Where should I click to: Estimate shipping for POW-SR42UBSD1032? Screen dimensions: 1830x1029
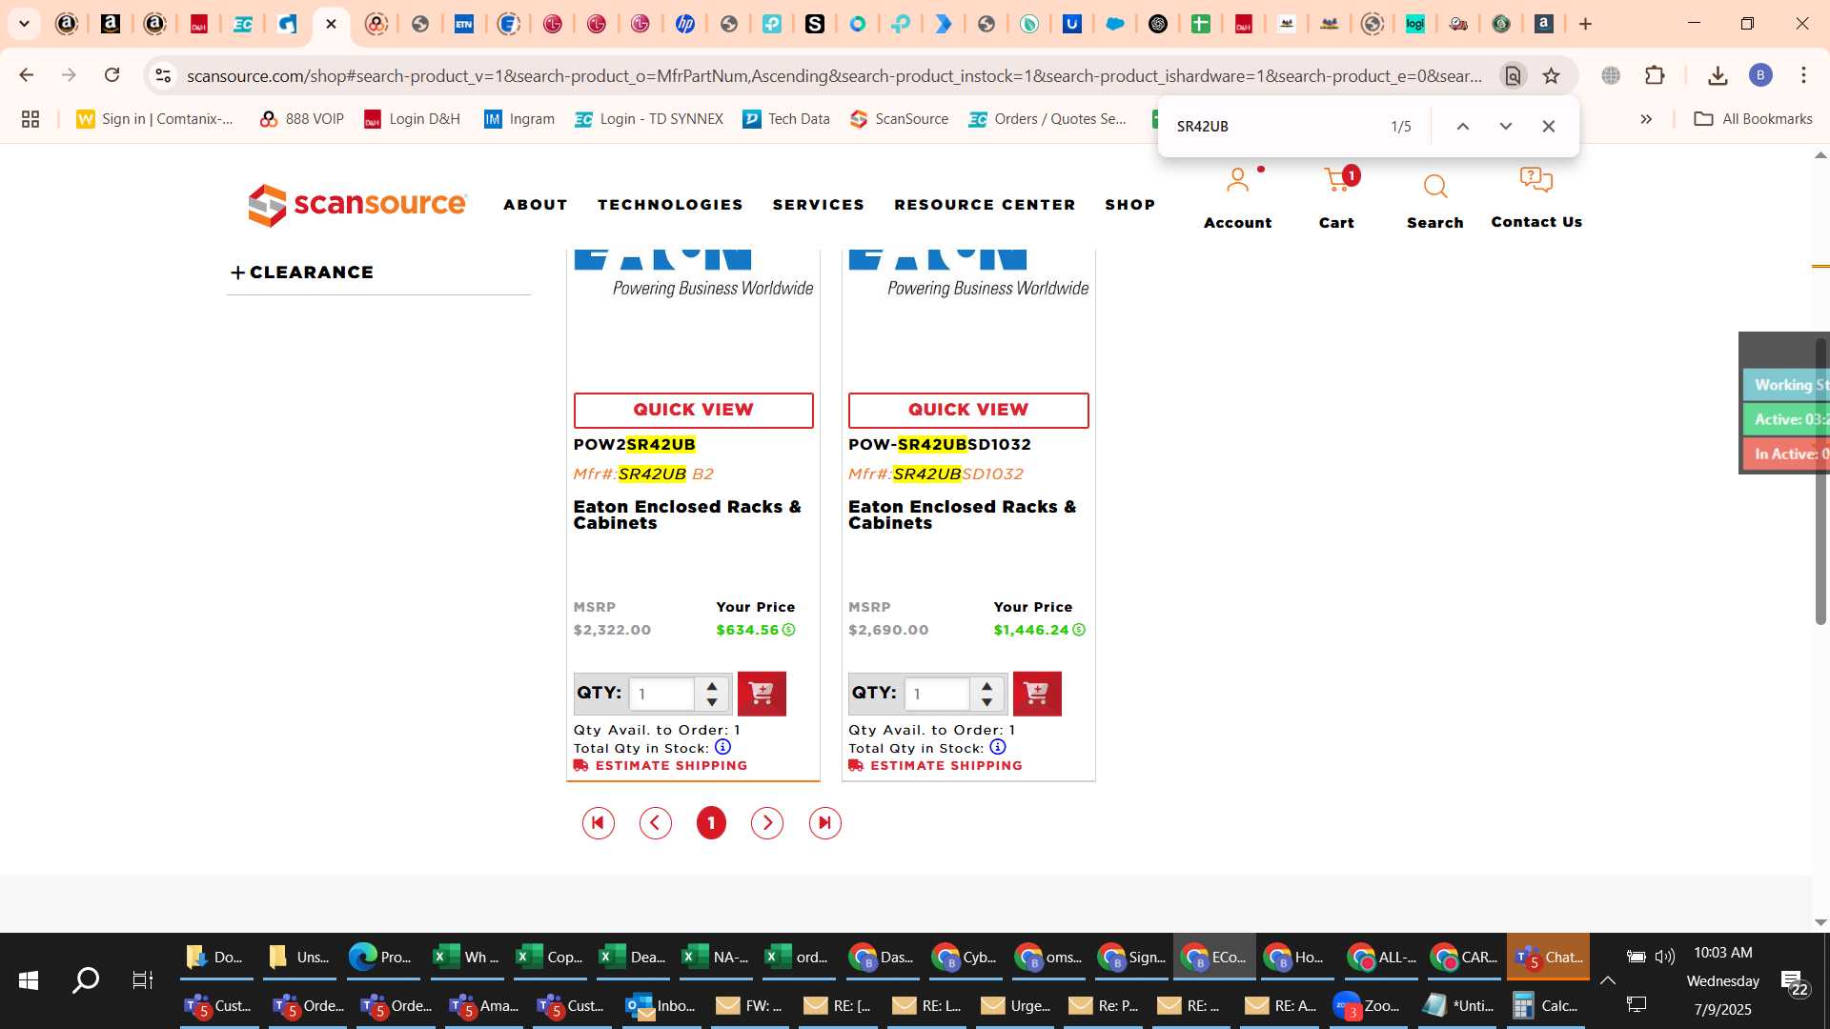tap(936, 765)
